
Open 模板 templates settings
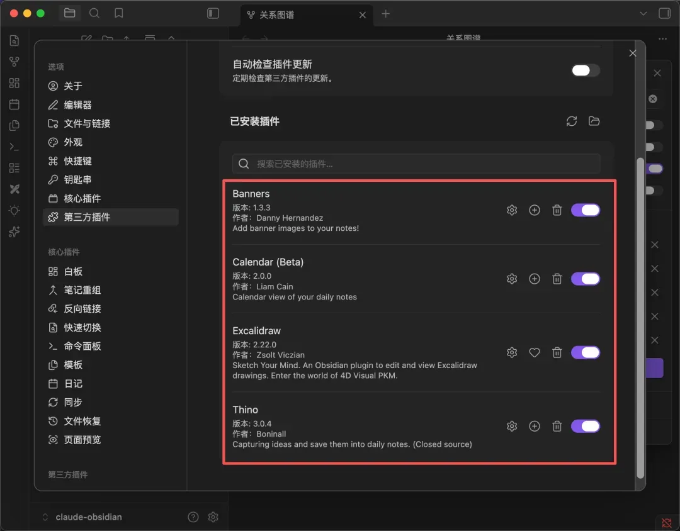(x=111, y=364)
